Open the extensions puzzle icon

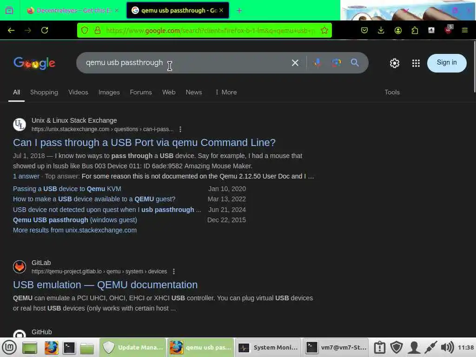(415, 30)
